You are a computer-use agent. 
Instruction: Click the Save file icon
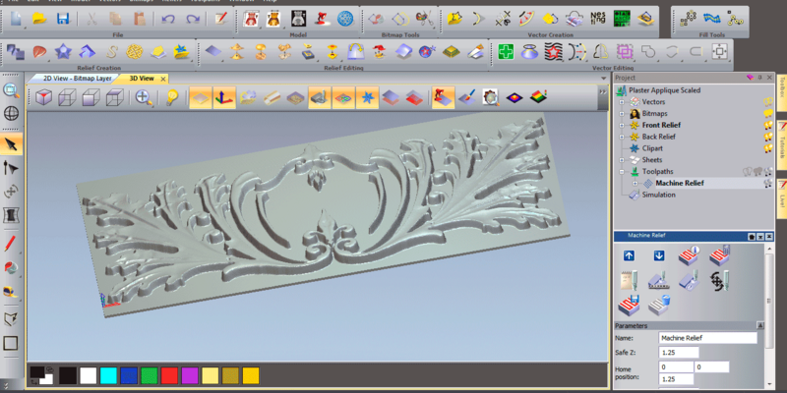(x=64, y=19)
